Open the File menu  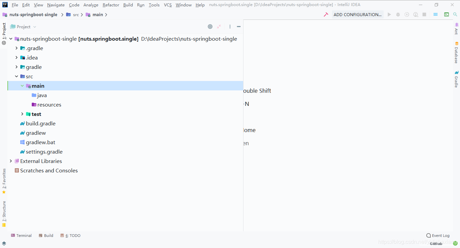click(x=15, y=5)
